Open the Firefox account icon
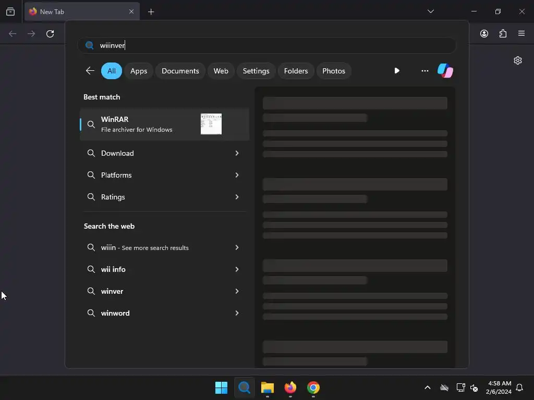 click(x=484, y=34)
